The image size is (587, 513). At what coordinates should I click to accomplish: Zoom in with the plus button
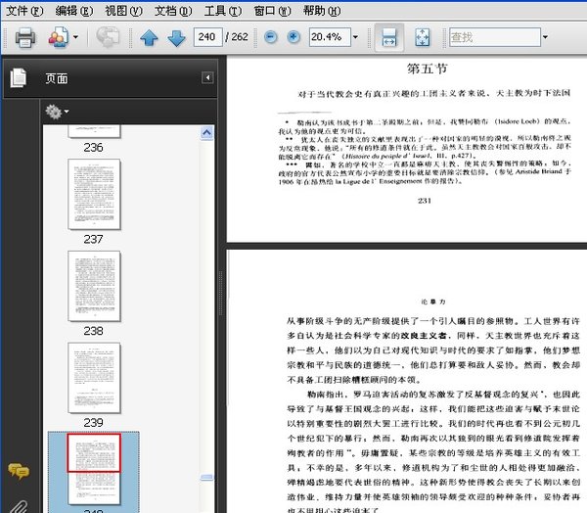tap(293, 37)
